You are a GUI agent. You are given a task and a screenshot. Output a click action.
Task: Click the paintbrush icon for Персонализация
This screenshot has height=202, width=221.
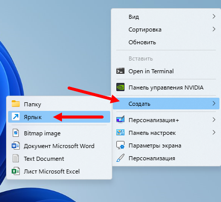[120, 158]
